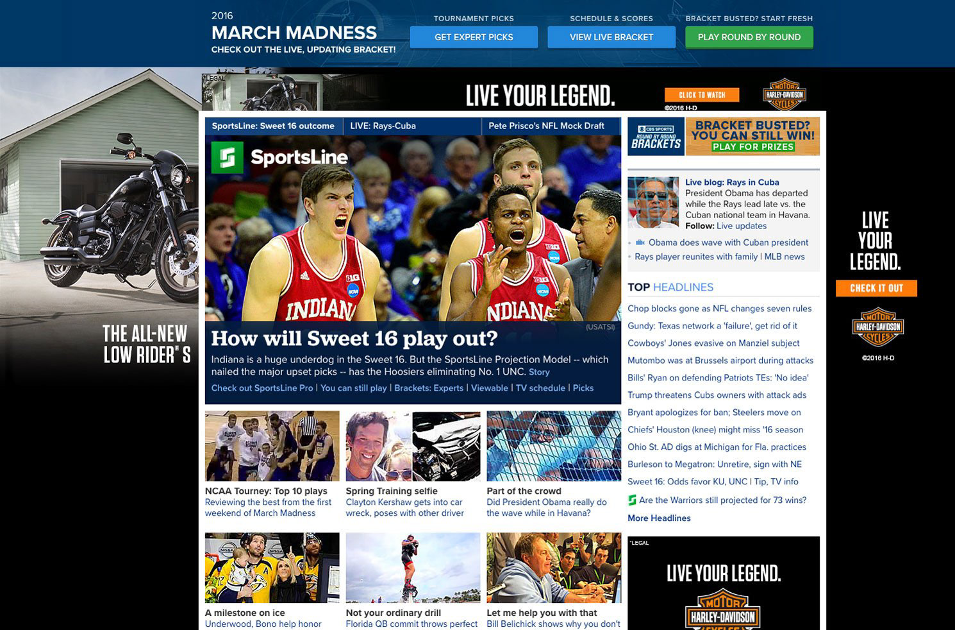955x630 pixels.
Task: Click the You can still play link
Action: pyautogui.click(x=354, y=388)
